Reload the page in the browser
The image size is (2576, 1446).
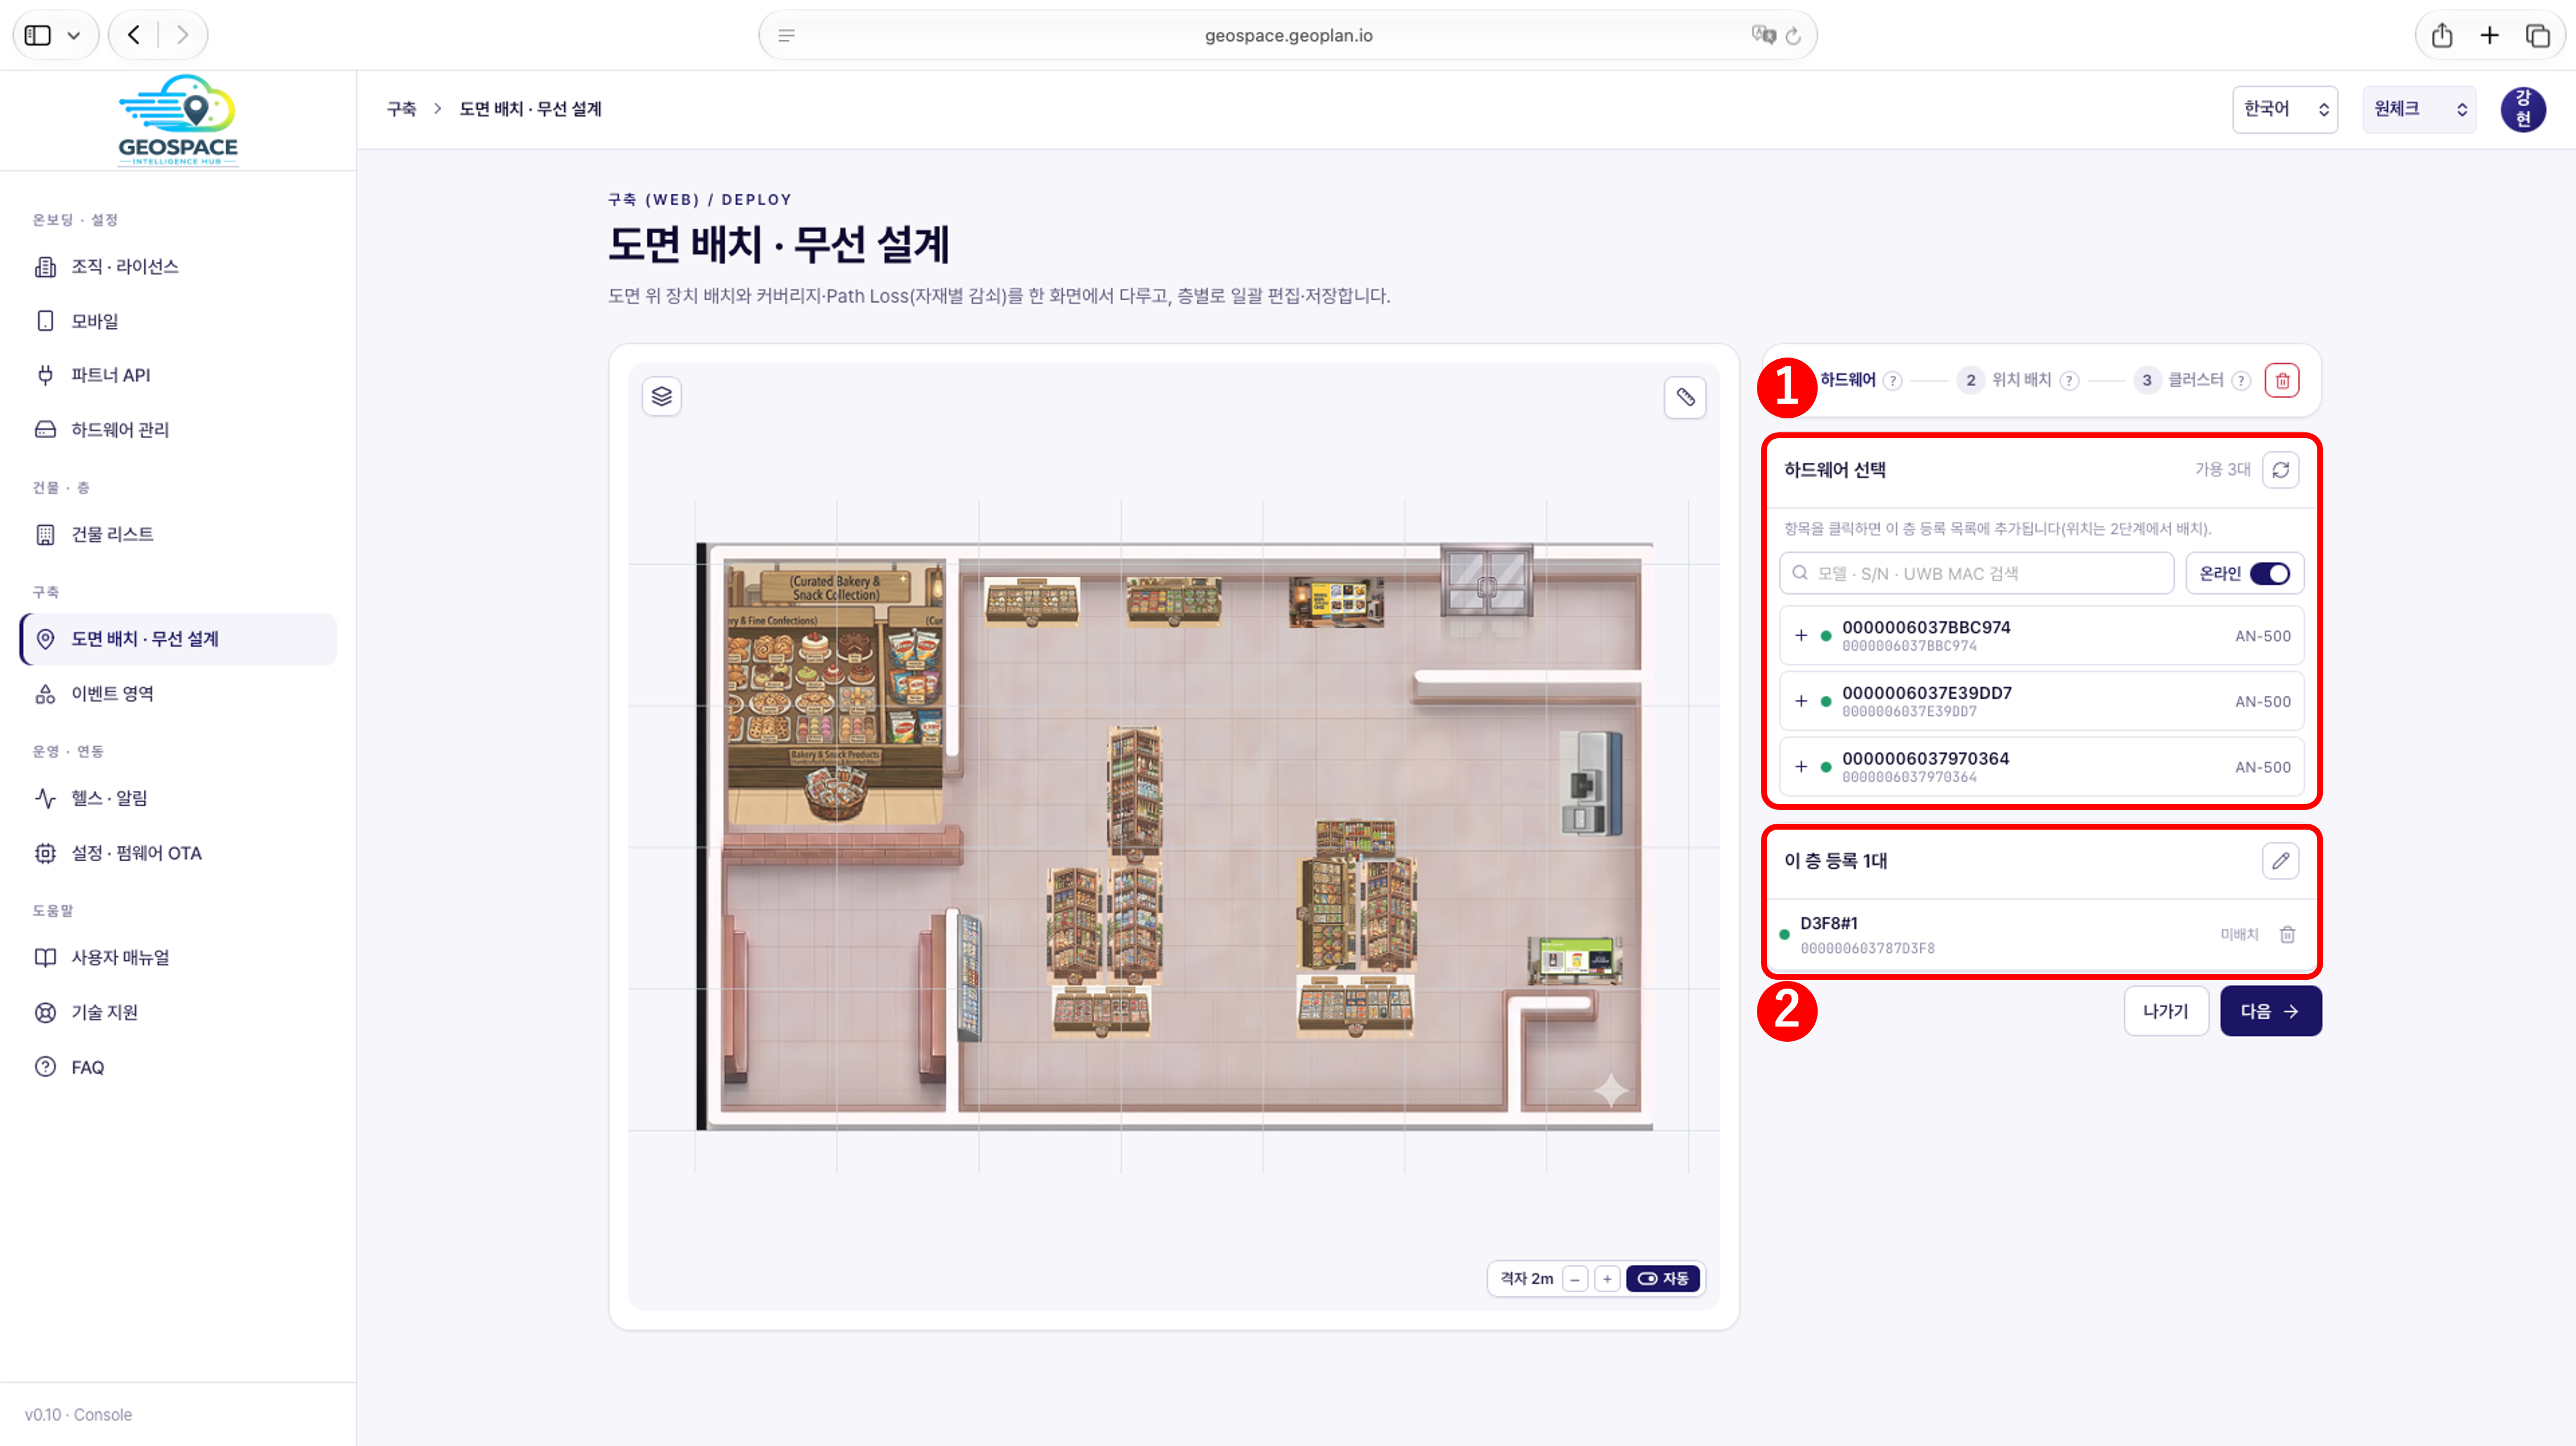click(1793, 36)
